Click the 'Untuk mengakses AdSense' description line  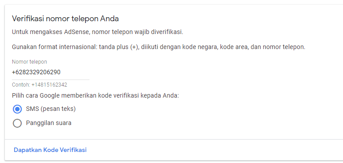click(x=97, y=32)
